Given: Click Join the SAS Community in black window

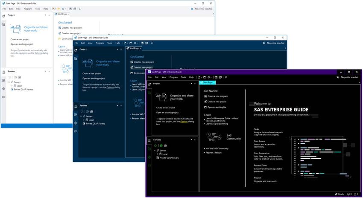Looking at the screenshot, I should [x=217, y=148].
